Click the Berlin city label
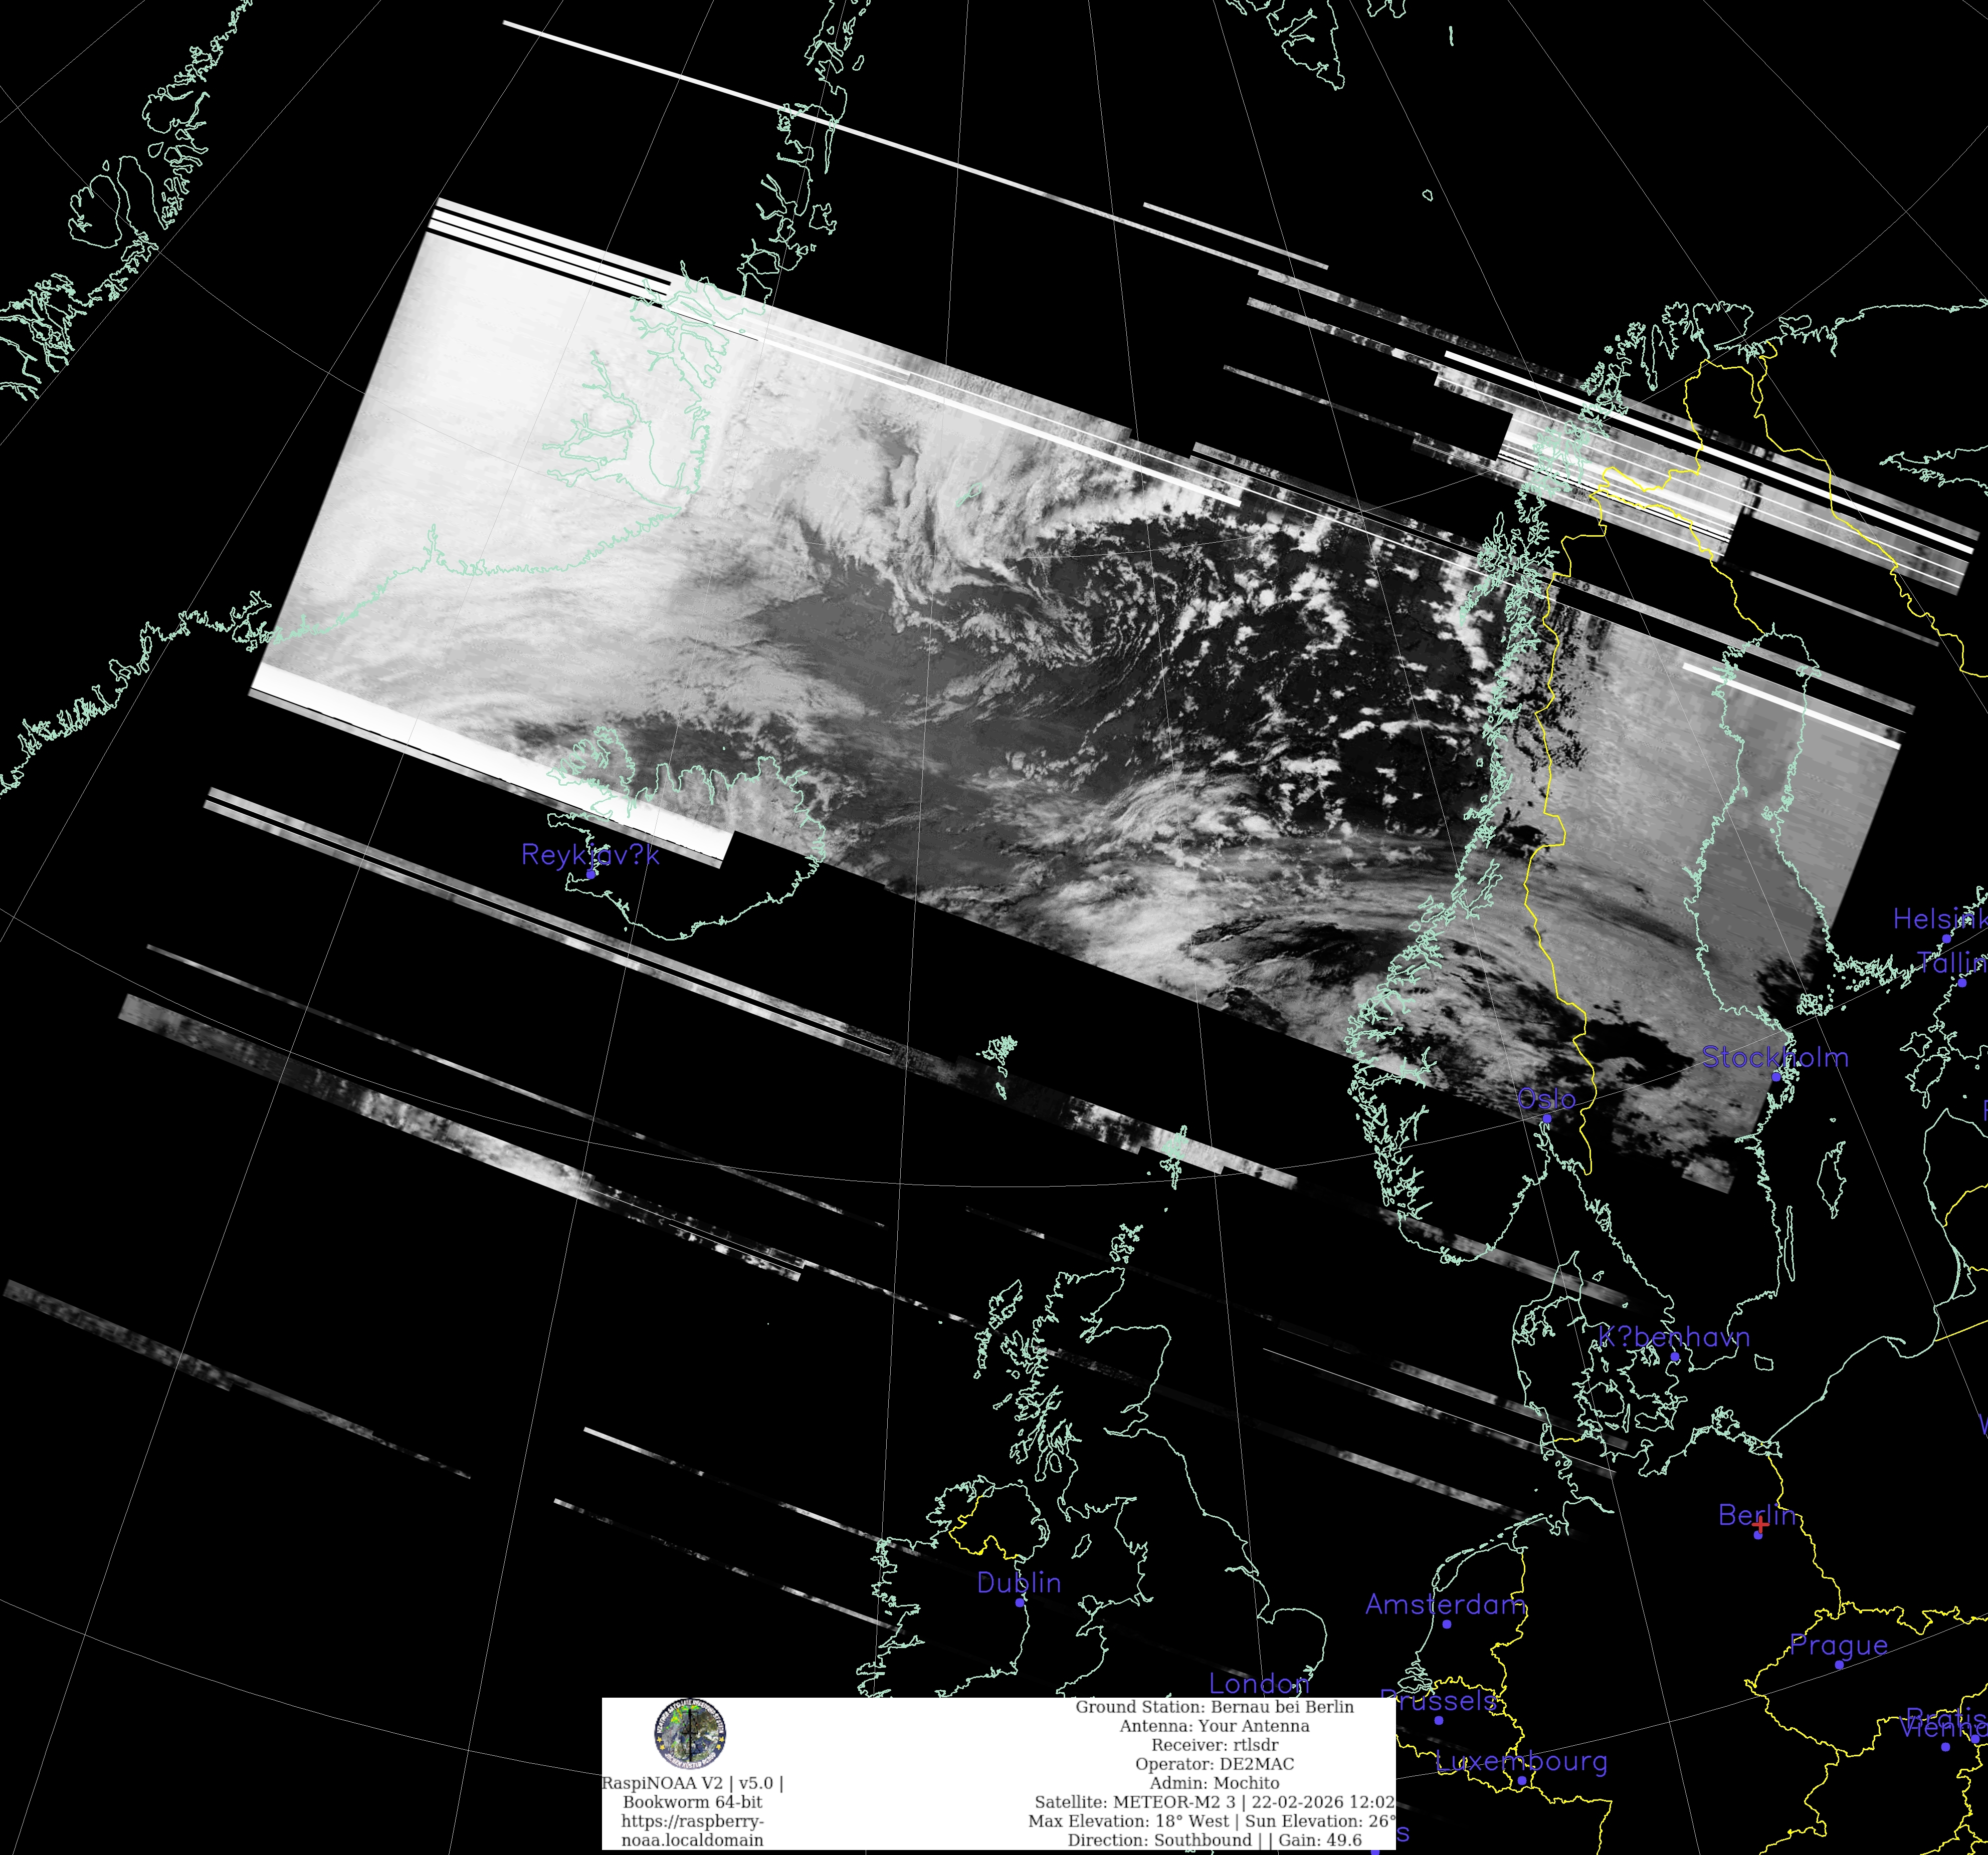 pyautogui.click(x=1756, y=1514)
